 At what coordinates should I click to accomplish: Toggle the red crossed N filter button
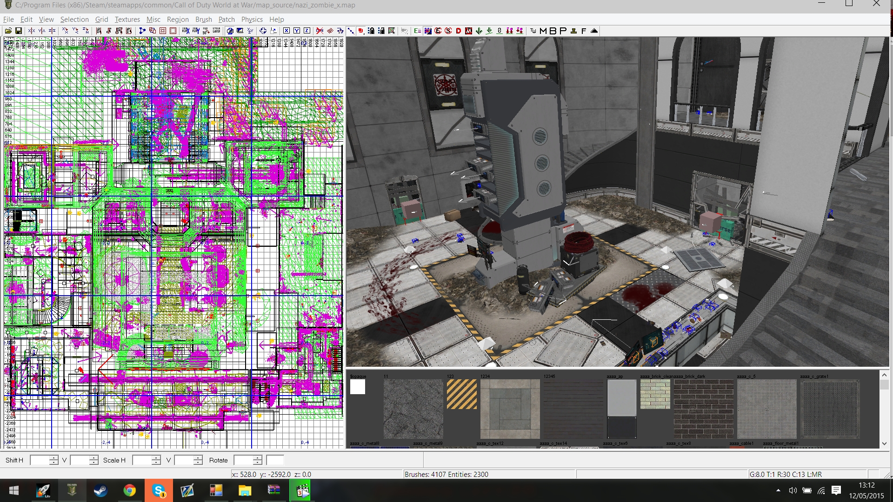point(469,31)
